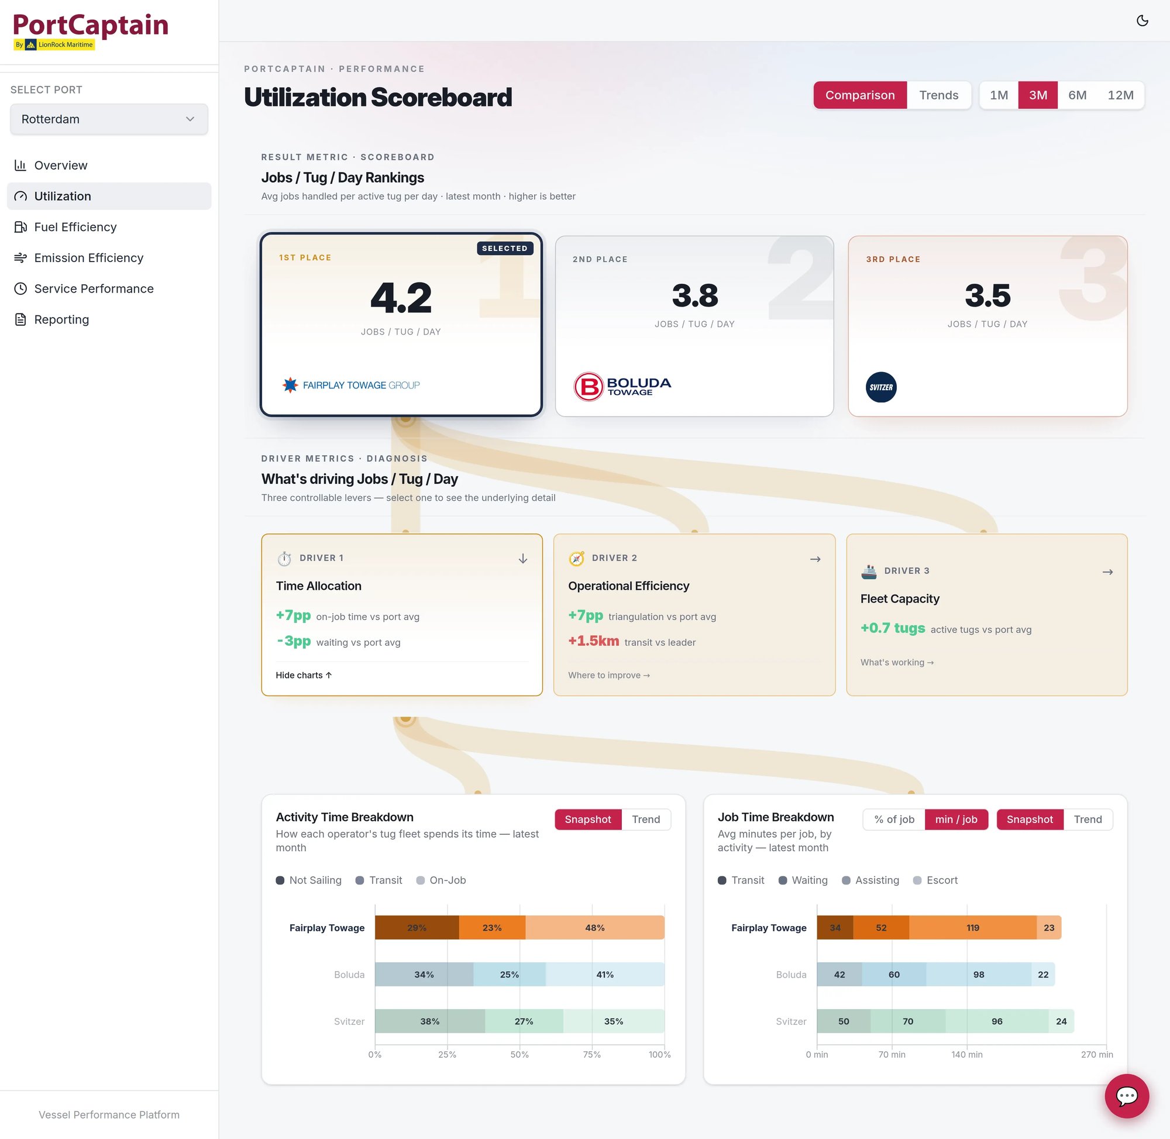Screen dimensions: 1170x1139
Task: Go to Service Performance
Action: pos(109,288)
